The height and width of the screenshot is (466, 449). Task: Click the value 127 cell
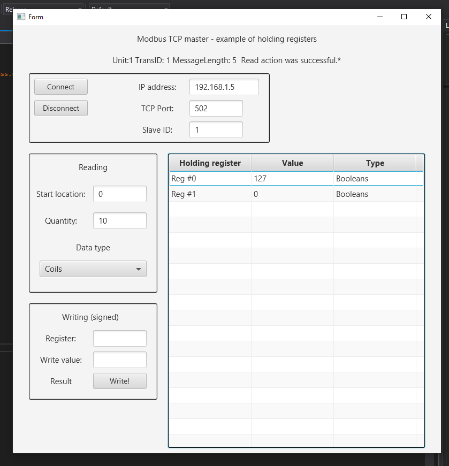pos(293,179)
